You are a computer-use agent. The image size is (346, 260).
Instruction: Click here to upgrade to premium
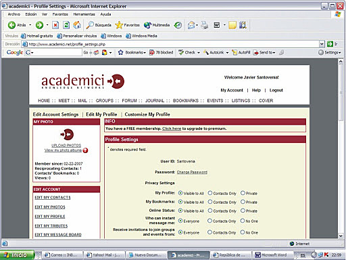click(x=172, y=129)
